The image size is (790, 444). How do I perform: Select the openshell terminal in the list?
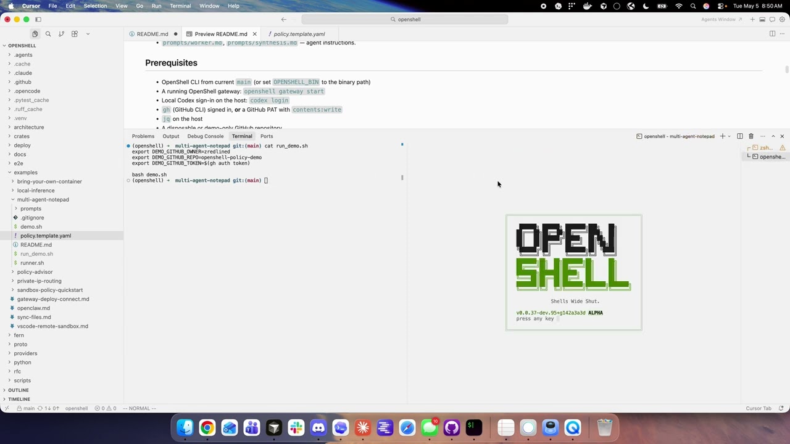[765, 157]
